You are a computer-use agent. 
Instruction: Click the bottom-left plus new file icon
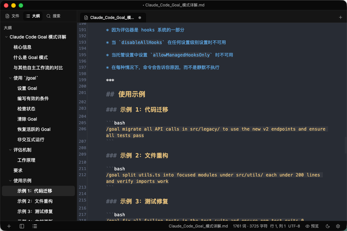(9, 226)
